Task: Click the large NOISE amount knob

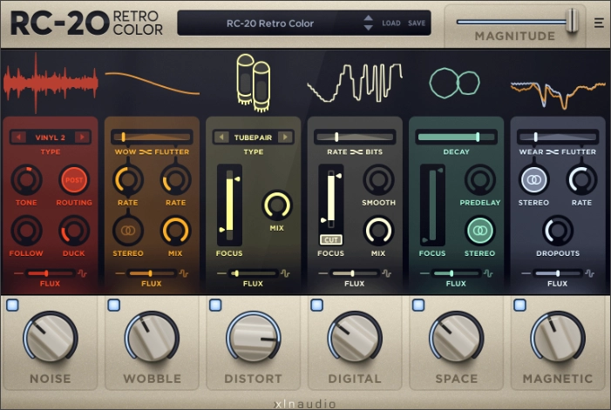Action: point(51,337)
